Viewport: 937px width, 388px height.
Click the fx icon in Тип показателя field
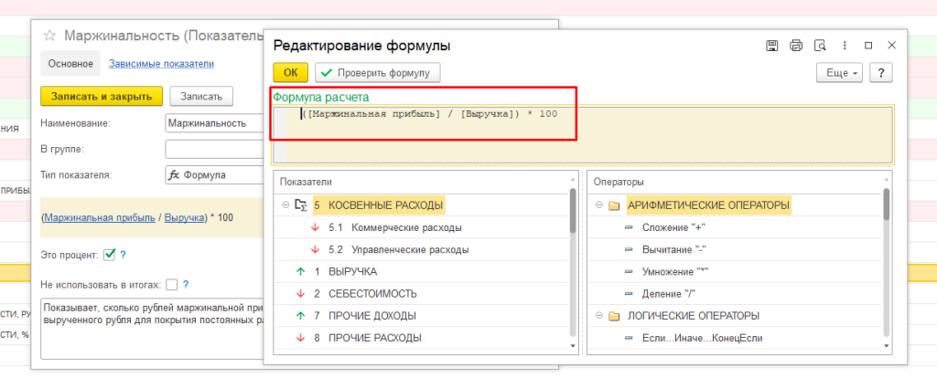pyautogui.click(x=174, y=175)
